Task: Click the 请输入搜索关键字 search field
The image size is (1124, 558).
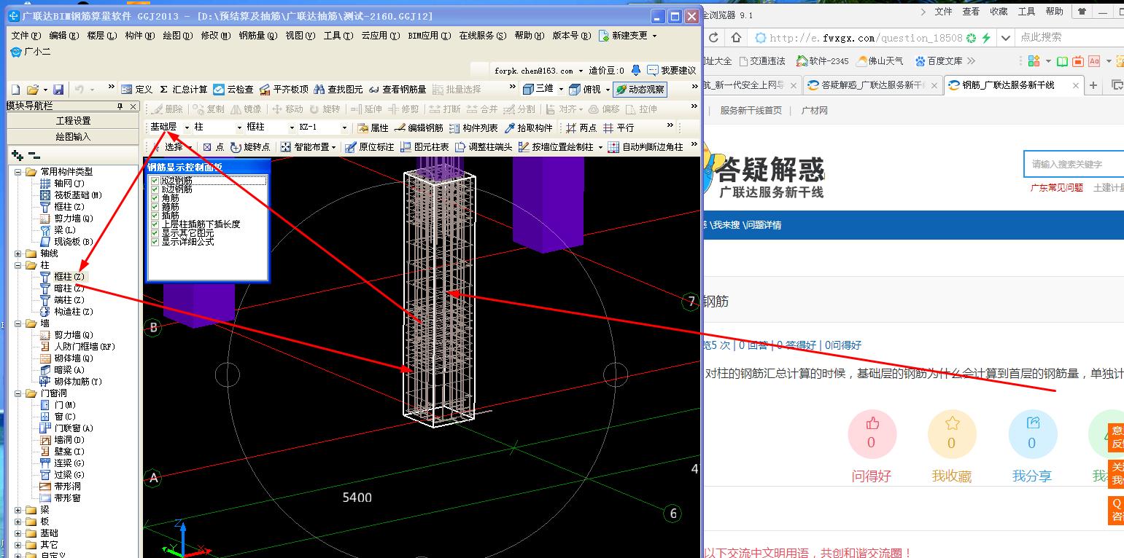Action: click(x=1074, y=164)
